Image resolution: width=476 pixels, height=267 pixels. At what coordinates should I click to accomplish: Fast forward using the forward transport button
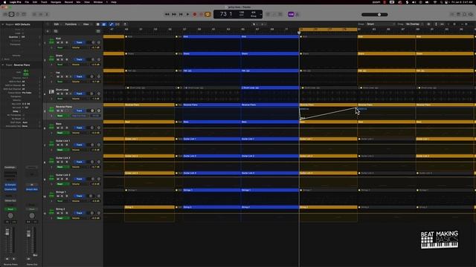point(174,14)
